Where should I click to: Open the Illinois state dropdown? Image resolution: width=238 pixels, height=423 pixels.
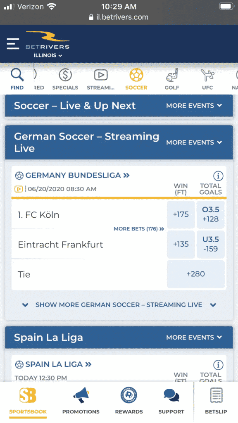coord(48,55)
